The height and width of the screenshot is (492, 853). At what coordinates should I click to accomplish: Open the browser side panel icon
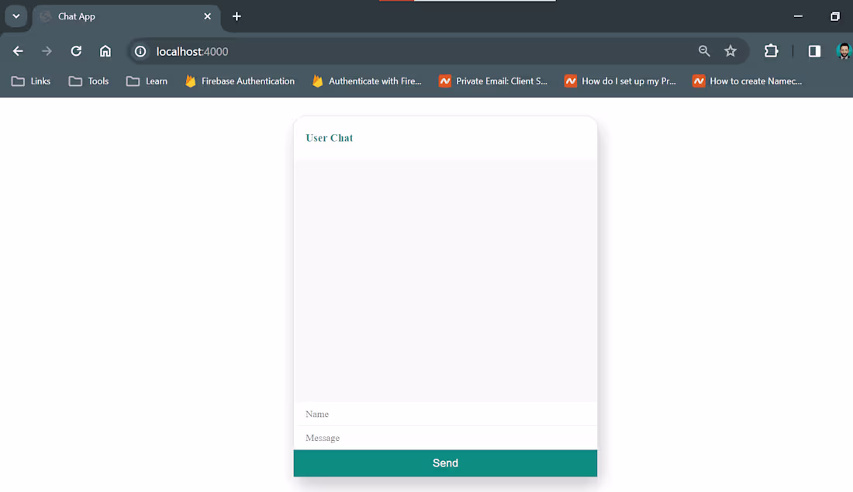point(813,51)
